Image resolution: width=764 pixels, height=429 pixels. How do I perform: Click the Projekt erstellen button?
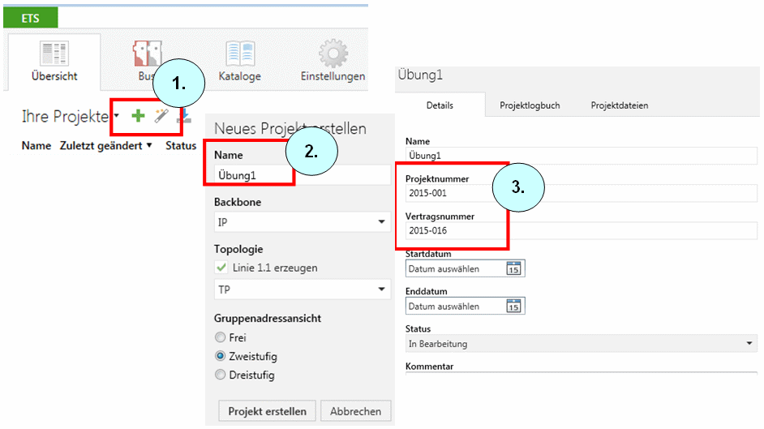(267, 411)
